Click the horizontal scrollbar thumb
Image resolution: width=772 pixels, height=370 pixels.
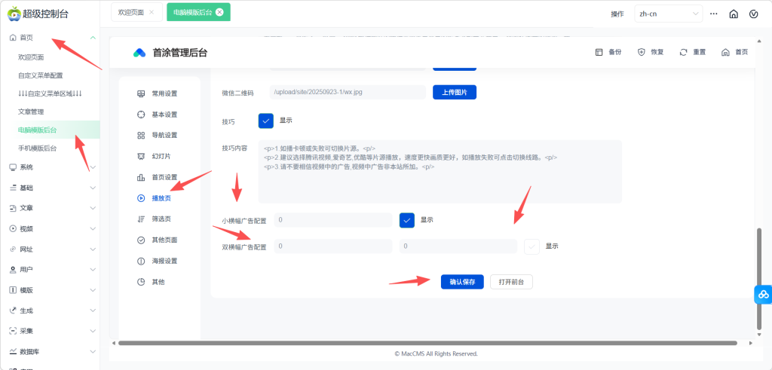pos(427,343)
